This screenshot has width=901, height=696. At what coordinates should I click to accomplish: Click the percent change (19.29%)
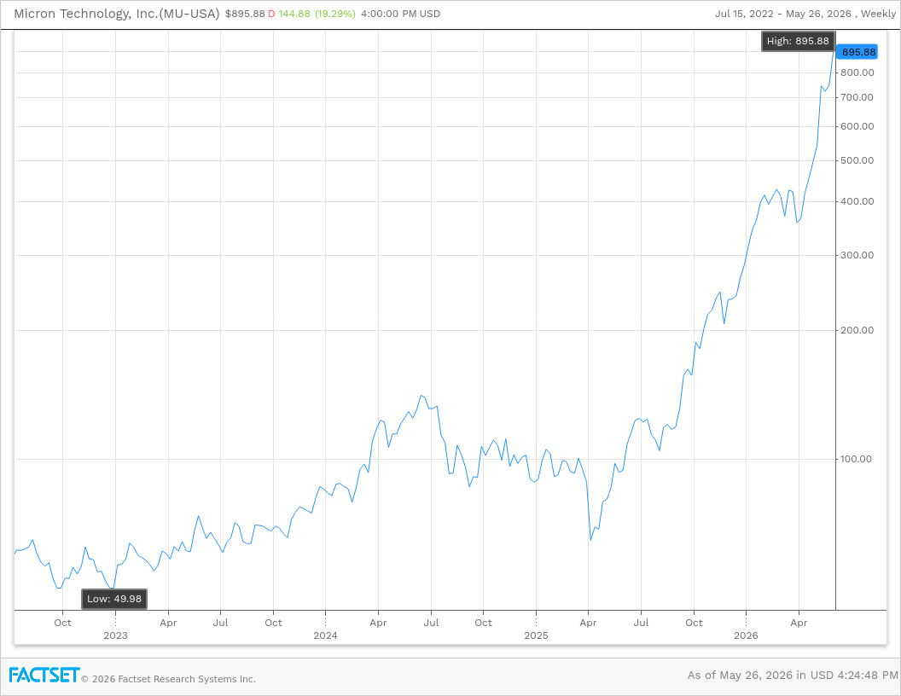click(335, 14)
